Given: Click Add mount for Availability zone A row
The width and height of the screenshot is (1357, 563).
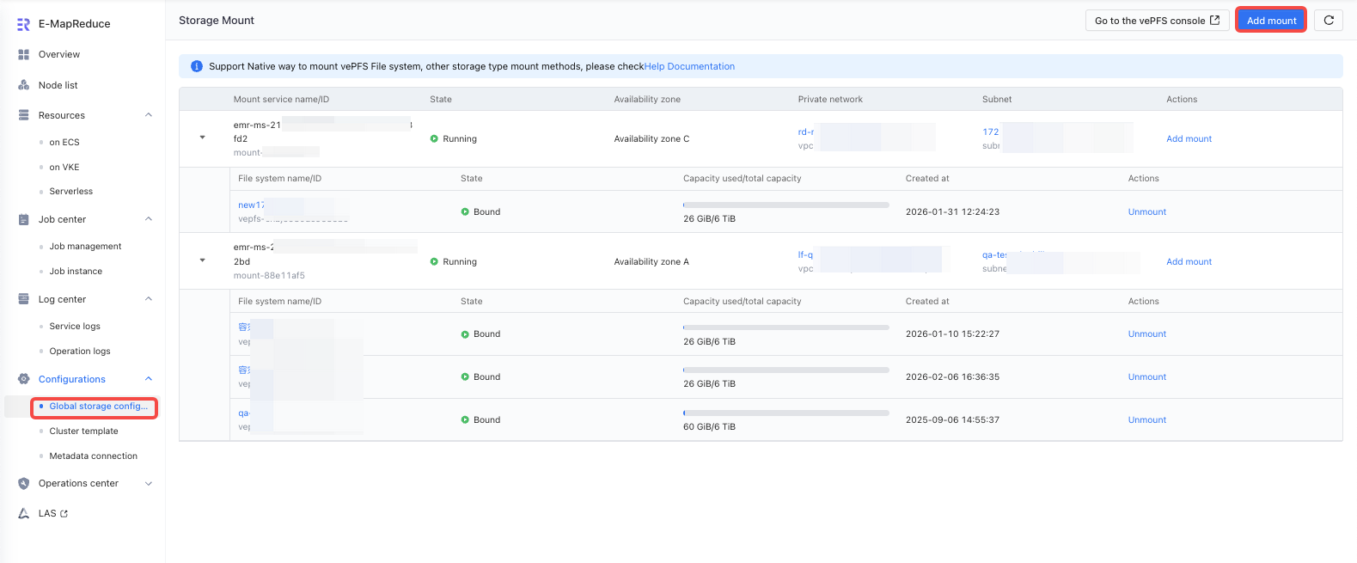Looking at the screenshot, I should pos(1189,261).
